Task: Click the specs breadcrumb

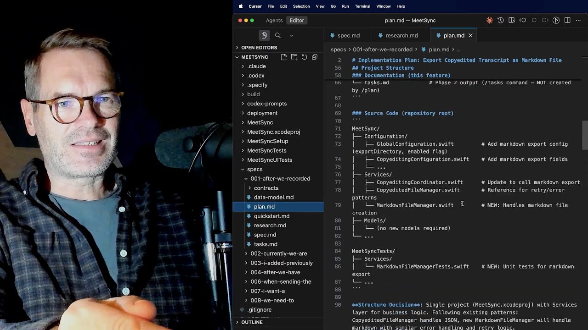Action: (x=338, y=49)
